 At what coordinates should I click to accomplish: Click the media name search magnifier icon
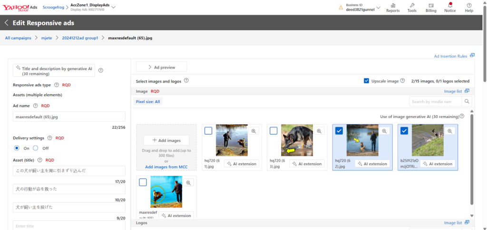pos(468,101)
